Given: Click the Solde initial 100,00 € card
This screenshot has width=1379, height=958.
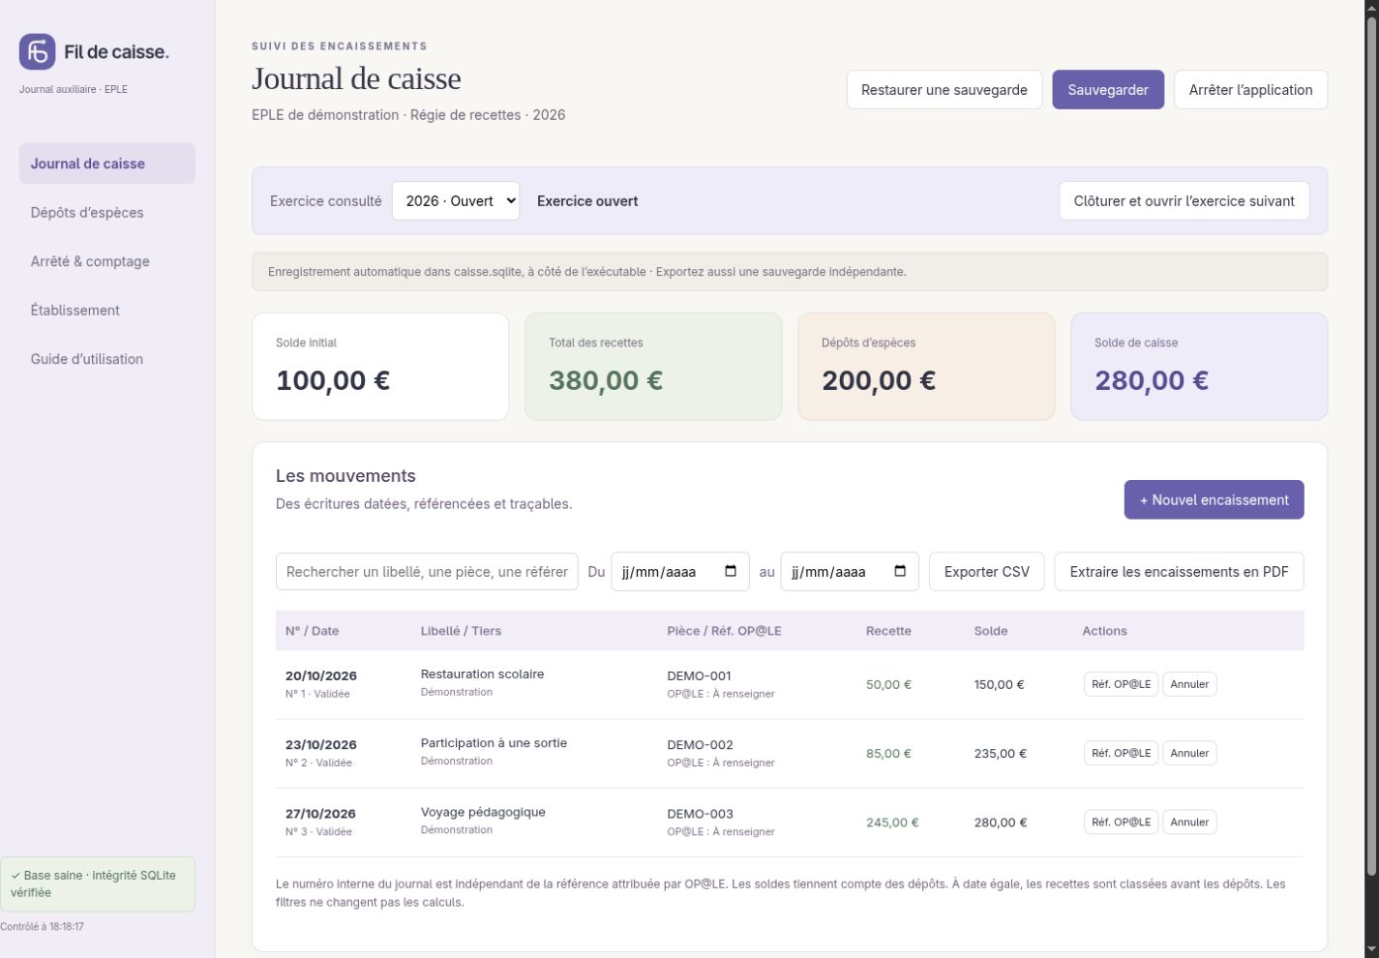Looking at the screenshot, I should (x=380, y=367).
